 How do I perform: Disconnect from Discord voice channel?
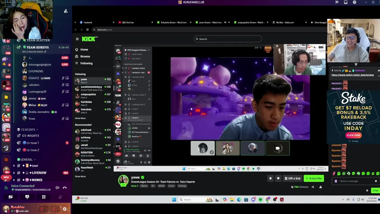pos(65,188)
